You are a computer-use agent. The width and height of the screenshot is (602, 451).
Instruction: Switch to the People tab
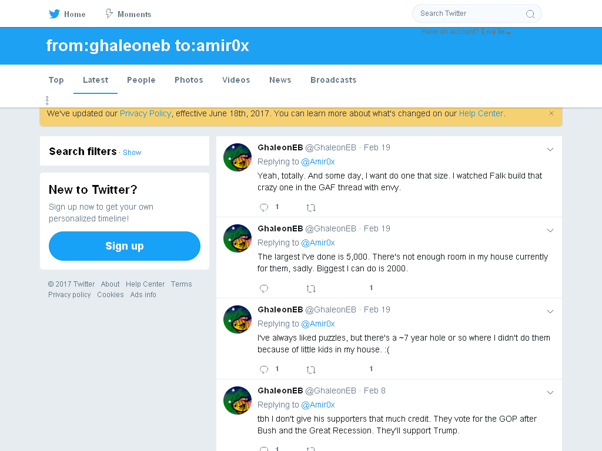141,80
